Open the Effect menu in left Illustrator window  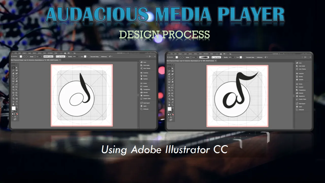40,53
